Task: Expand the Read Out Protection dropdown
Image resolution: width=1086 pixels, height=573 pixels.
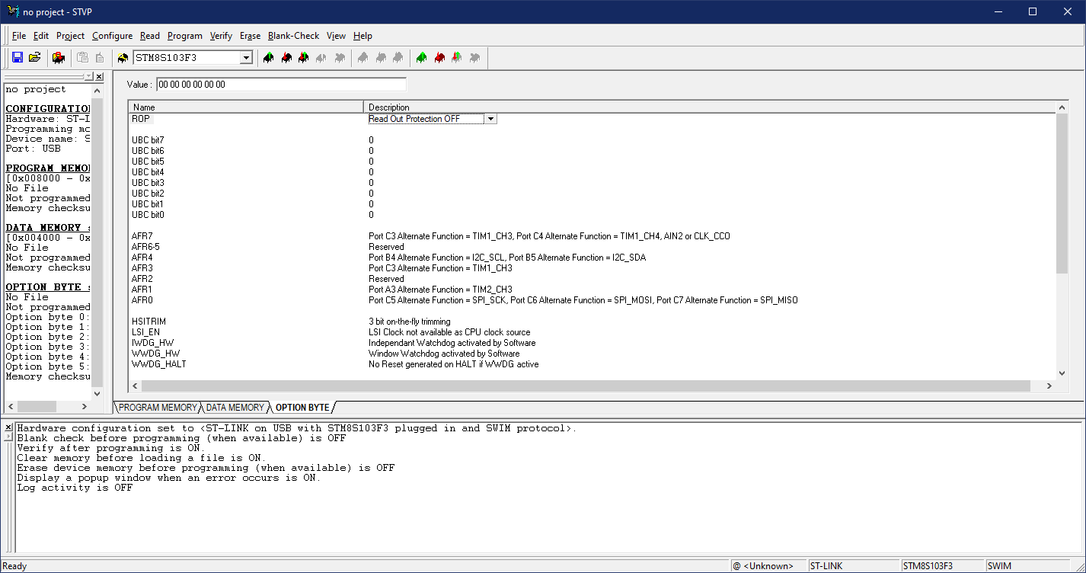Action: pyautogui.click(x=490, y=119)
